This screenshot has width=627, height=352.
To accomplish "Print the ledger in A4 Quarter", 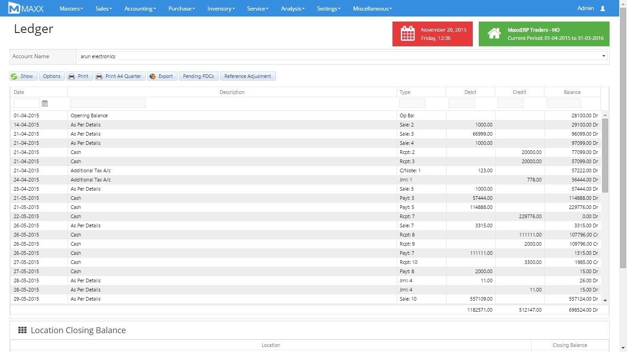I will click(x=120, y=76).
